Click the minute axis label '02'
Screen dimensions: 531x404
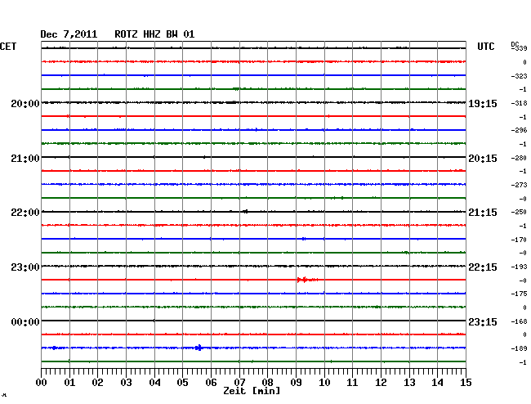[97, 383]
